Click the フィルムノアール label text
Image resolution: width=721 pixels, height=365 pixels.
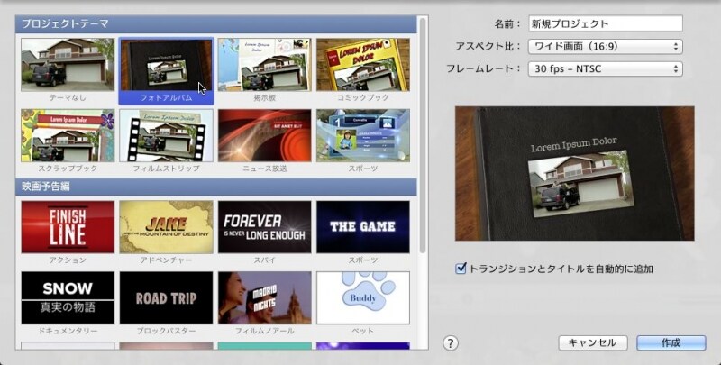pos(264,331)
